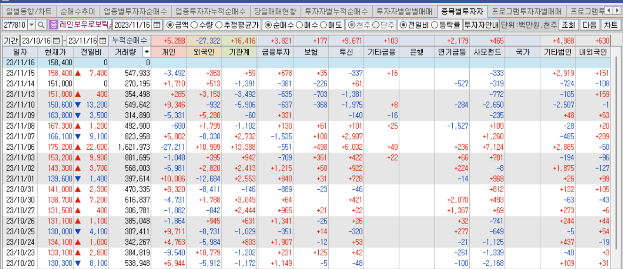
Task: Select the 추정평균가 radio option
Action: click(x=237, y=25)
